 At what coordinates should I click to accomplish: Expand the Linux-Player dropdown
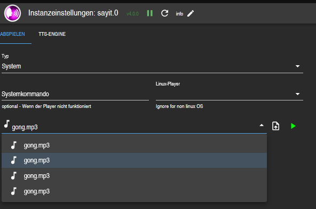230,94
